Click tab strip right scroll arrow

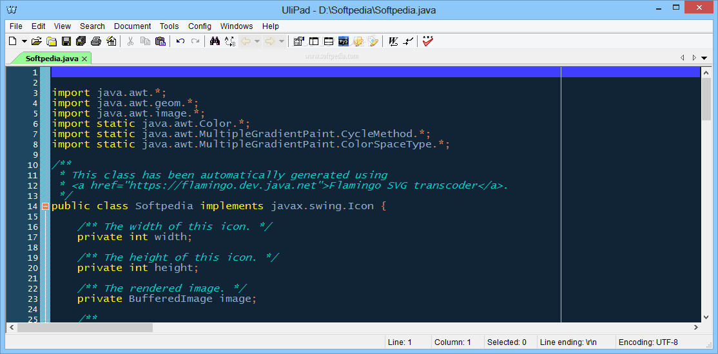click(x=694, y=58)
